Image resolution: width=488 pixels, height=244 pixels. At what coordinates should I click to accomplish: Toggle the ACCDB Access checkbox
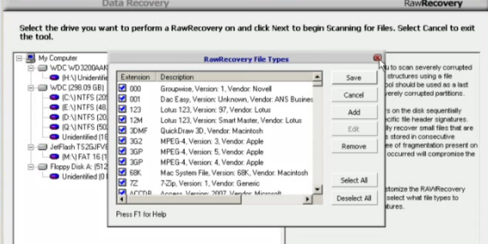pyautogui.click(x=122, y=192)
